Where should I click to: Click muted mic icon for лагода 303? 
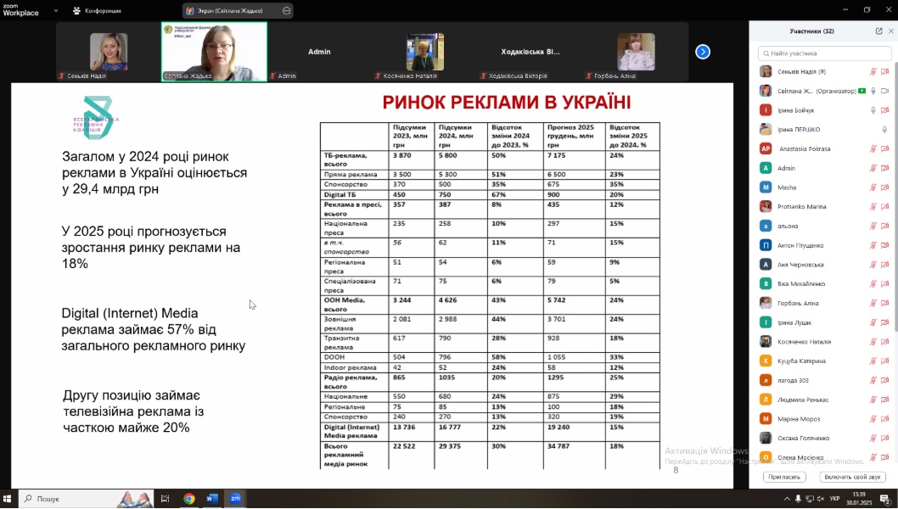pos(873,380)
